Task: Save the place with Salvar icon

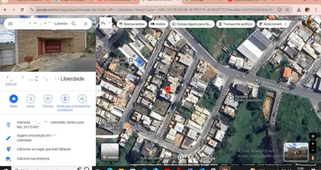Action: coord(31,99)
